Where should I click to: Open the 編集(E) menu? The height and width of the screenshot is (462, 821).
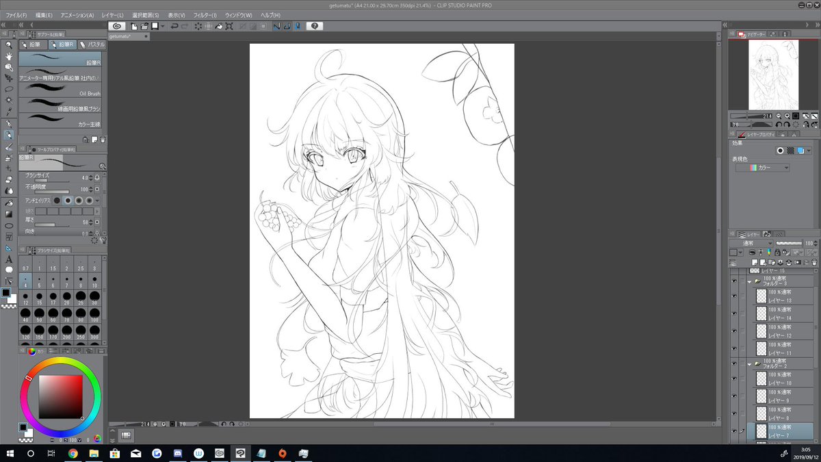tap(44, 14)
